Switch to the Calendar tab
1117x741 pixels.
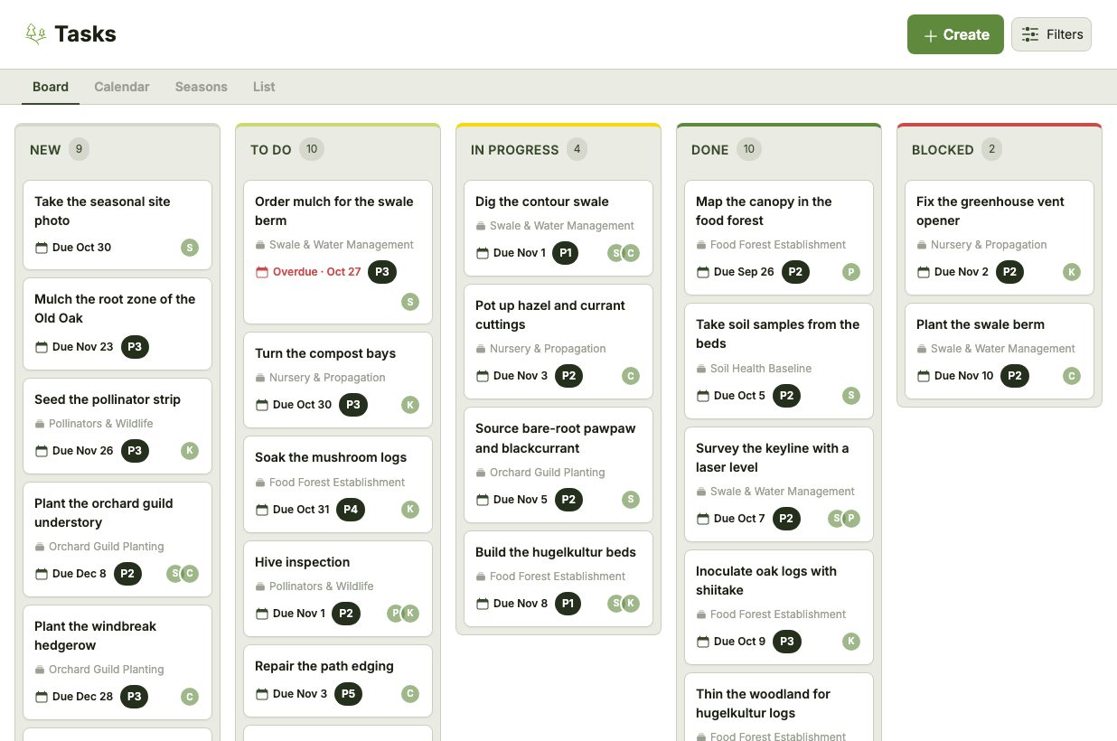point(122,87)
